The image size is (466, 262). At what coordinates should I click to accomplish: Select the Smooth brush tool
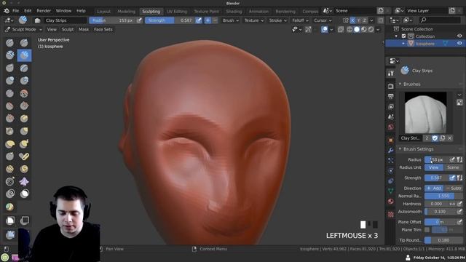click(24, 93)
